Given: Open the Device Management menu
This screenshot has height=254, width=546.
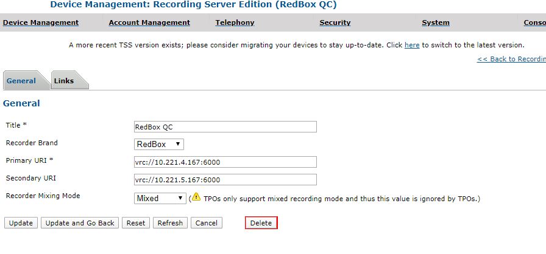Looking at the screenshot, I should coord(41,22).
